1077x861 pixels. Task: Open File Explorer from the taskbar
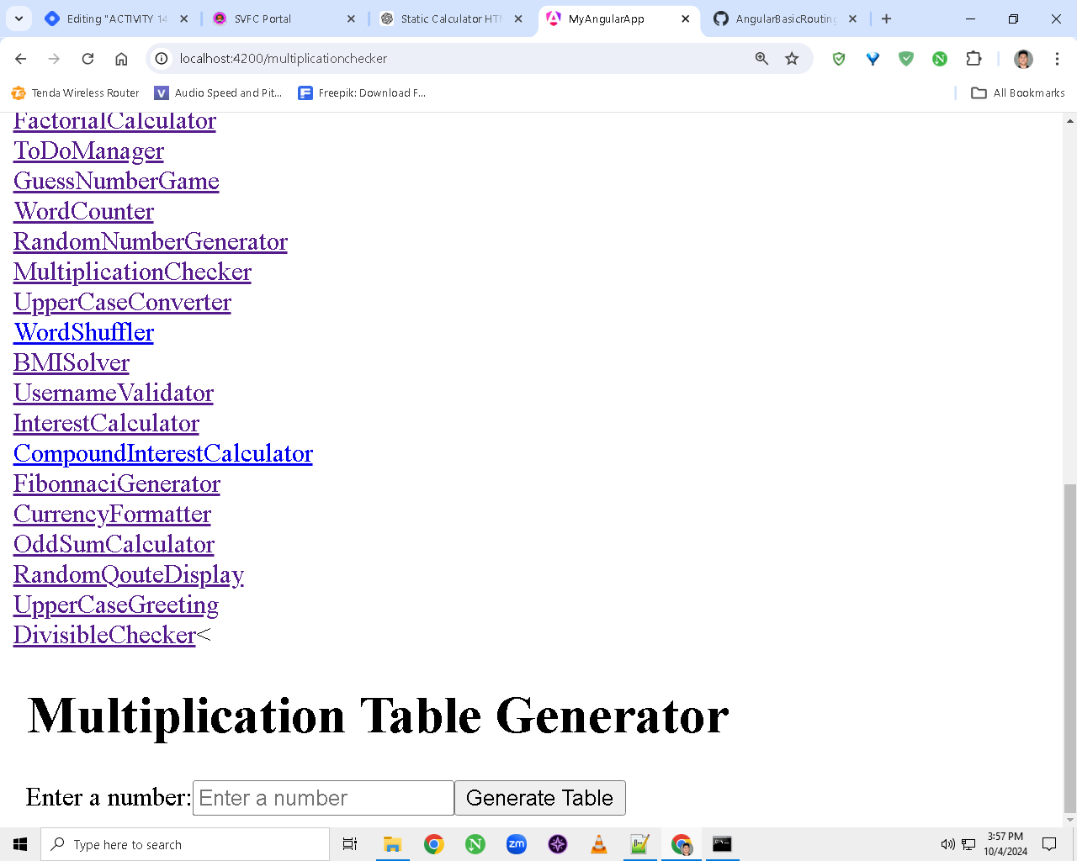point(392,844)
